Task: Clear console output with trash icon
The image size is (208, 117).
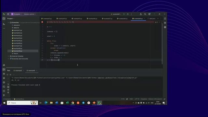Action: point(8,92)
